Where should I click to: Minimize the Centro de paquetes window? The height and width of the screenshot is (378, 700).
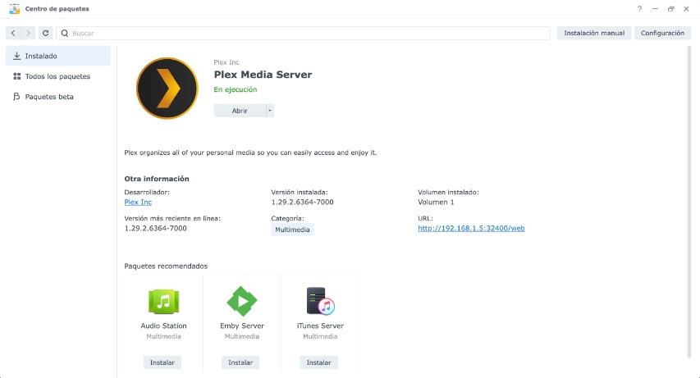pyautogui.click(x=655, y=9)
